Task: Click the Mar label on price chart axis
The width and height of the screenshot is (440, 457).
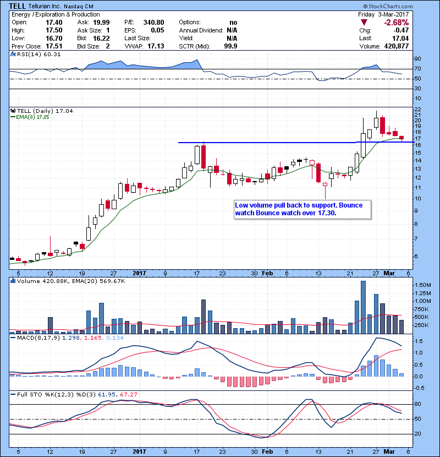Action: [389, 273]
